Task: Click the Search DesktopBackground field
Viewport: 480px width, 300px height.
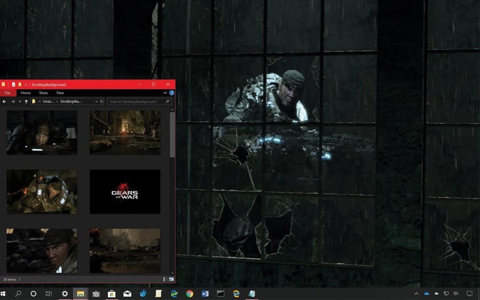Action: click(x=136, y=101)
